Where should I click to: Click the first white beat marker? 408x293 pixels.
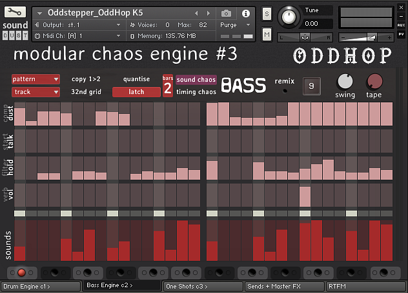pyautogui.click(x=20, y=213)
